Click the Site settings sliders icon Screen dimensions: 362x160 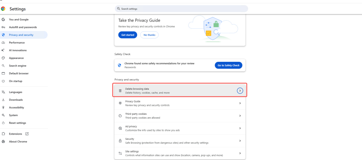120,153
